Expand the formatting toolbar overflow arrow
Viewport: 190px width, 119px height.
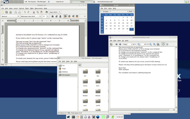coord(85,16)
